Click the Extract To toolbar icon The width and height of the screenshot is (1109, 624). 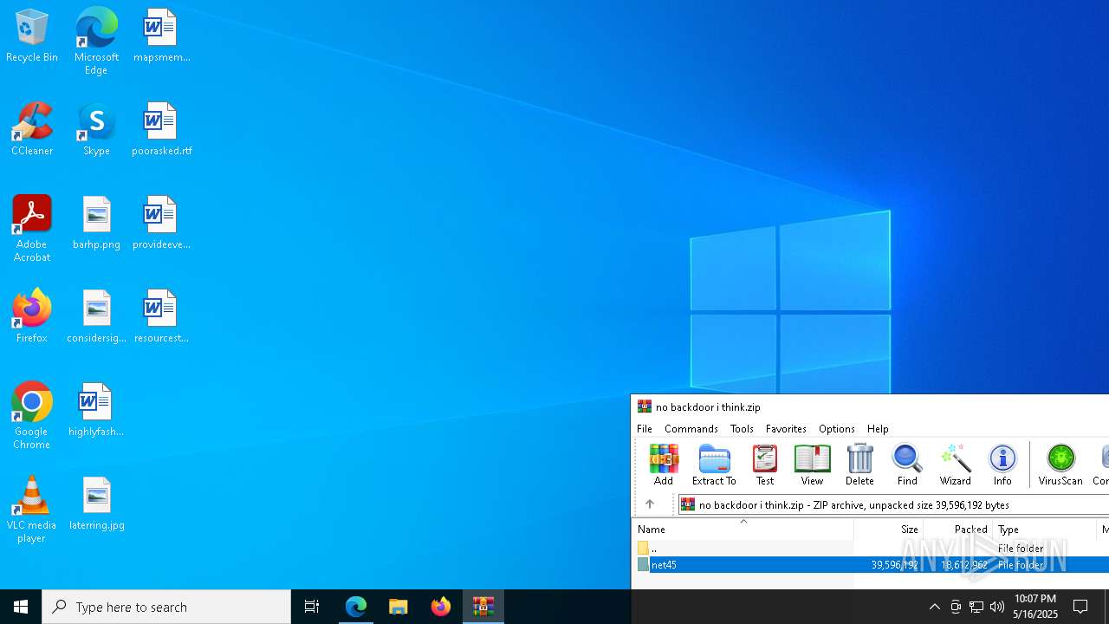pos(714,465)
